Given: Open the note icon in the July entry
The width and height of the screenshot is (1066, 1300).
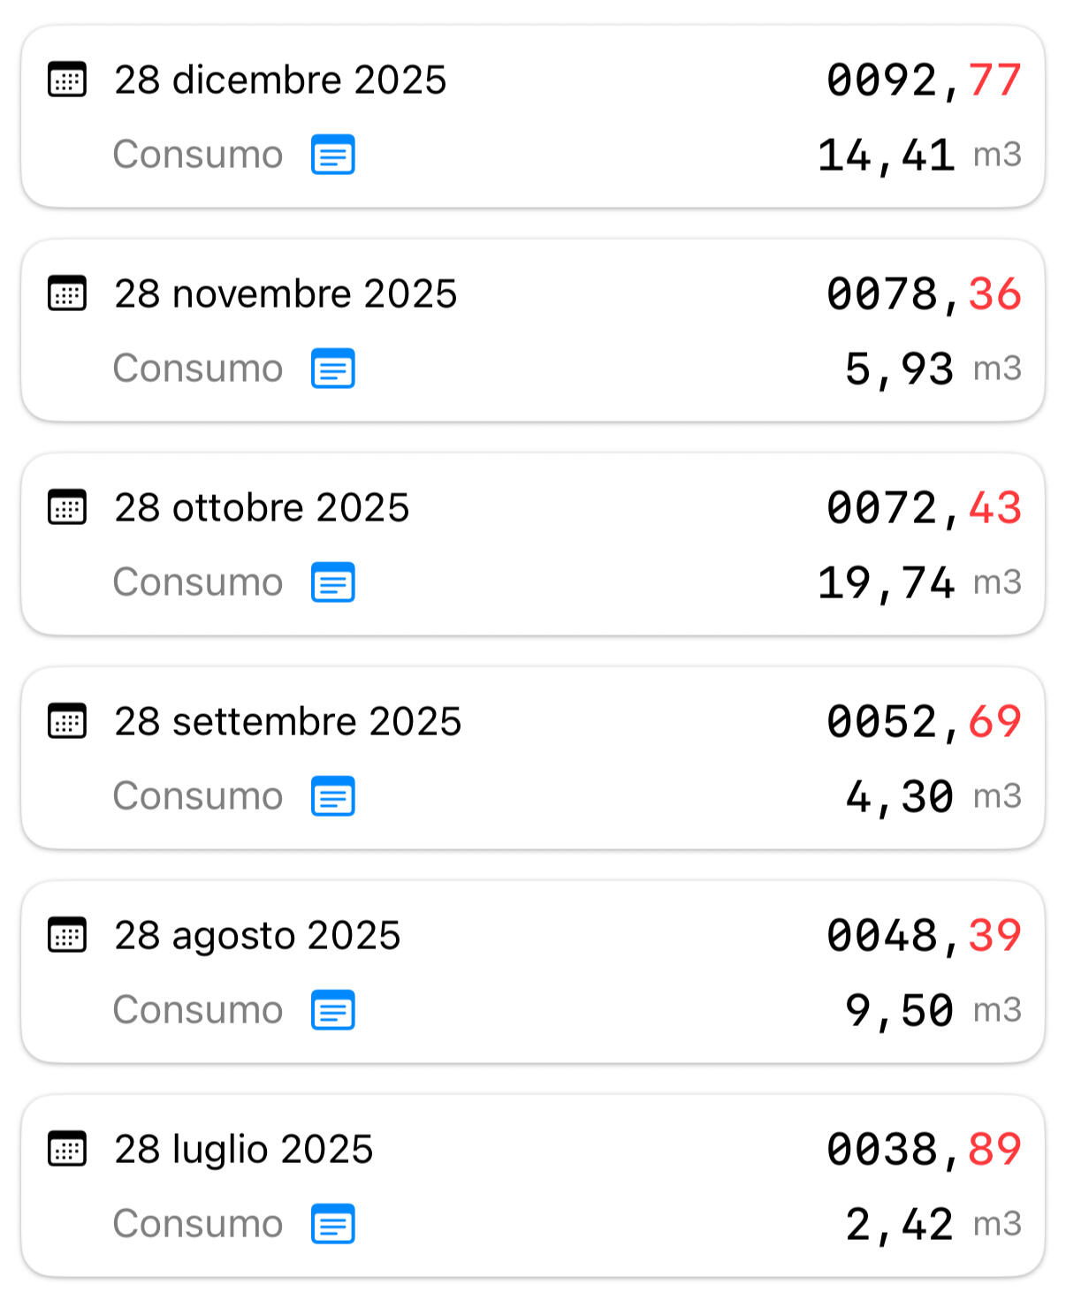Looking at the screenshot, I should 332,1224.
